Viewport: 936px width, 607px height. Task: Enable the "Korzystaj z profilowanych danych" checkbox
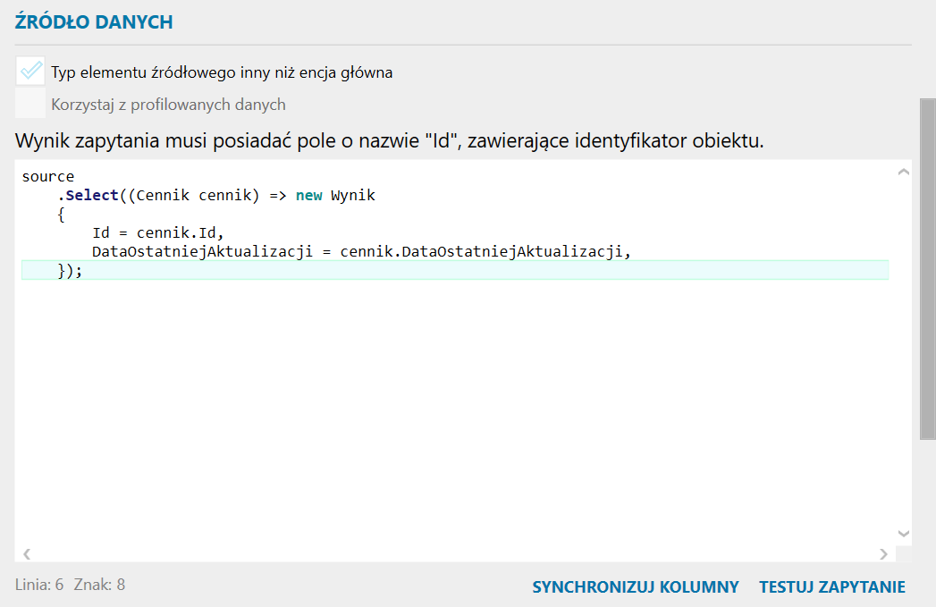pos(30,104)
